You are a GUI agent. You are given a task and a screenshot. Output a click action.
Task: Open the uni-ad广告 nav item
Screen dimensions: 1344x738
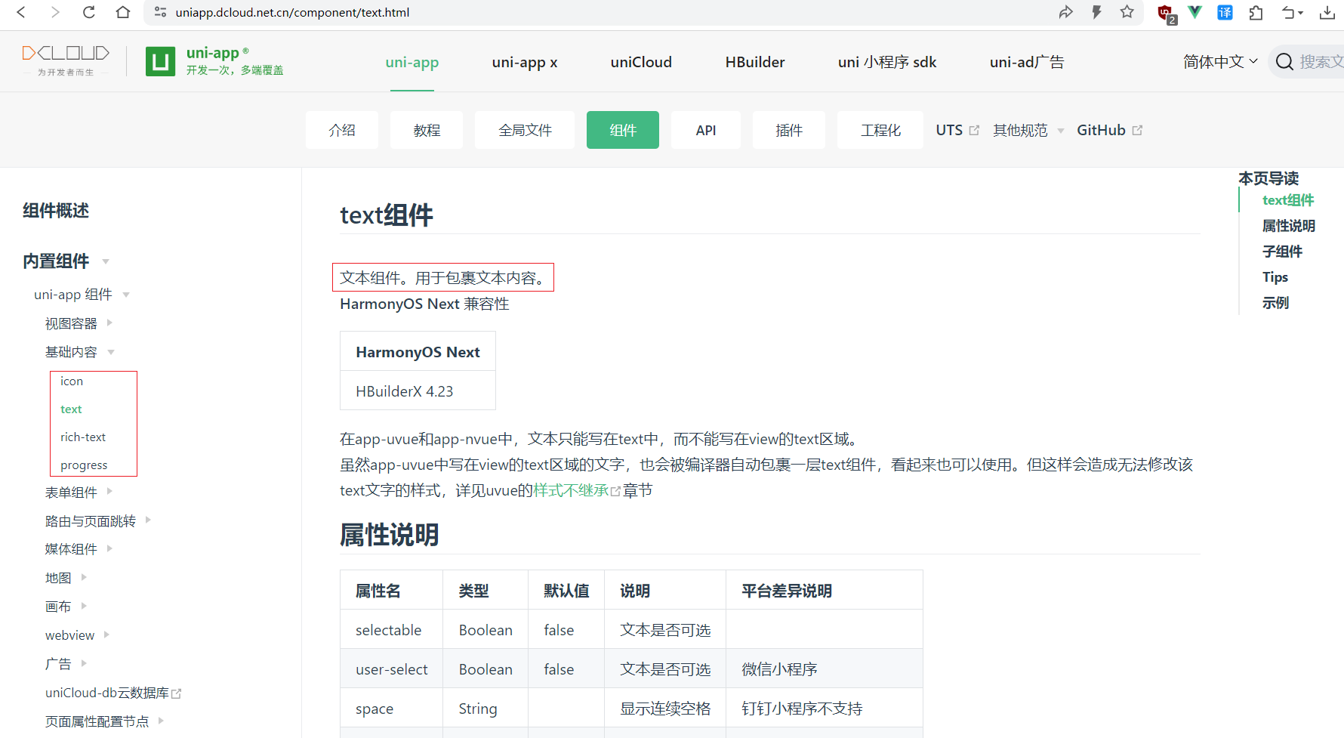tap(1027, 62)
